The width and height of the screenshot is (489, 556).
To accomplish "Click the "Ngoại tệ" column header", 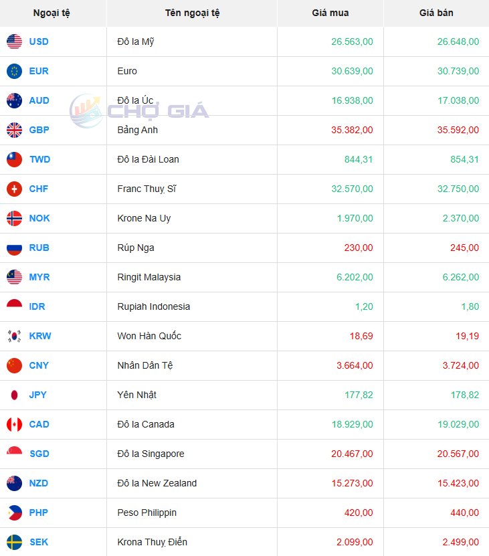I will coord(53,13).
